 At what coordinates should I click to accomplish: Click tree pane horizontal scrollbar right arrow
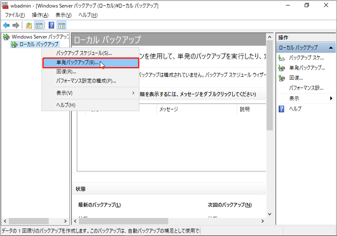tap(65, 221)
